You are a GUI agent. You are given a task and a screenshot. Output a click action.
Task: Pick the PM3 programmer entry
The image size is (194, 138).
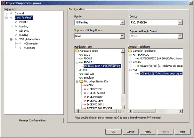[84, 70]
